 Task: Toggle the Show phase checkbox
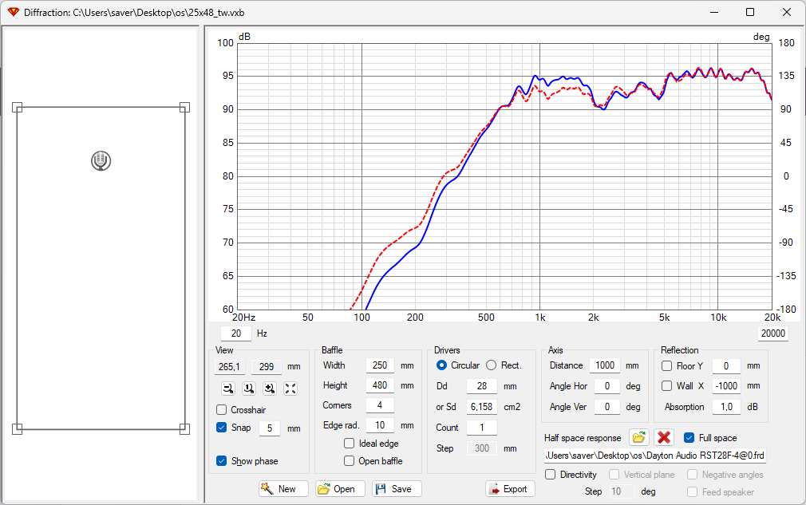pos(222,461)
